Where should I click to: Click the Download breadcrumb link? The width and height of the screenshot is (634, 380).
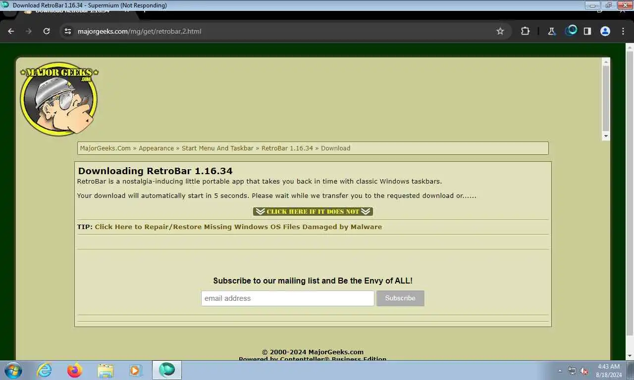click(x=335, y=148)
